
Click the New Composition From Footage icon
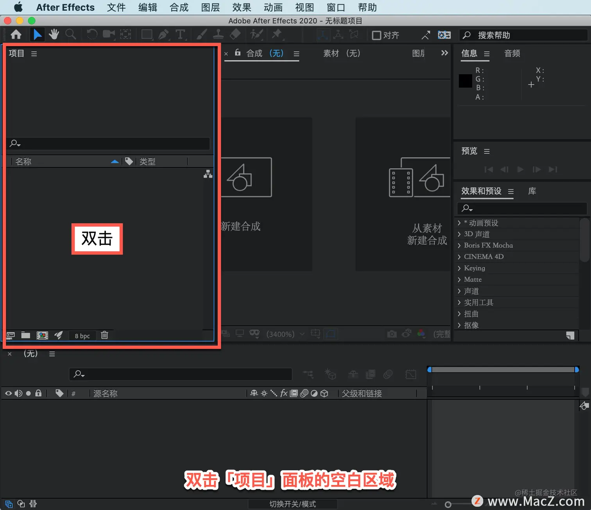point(420,177)
